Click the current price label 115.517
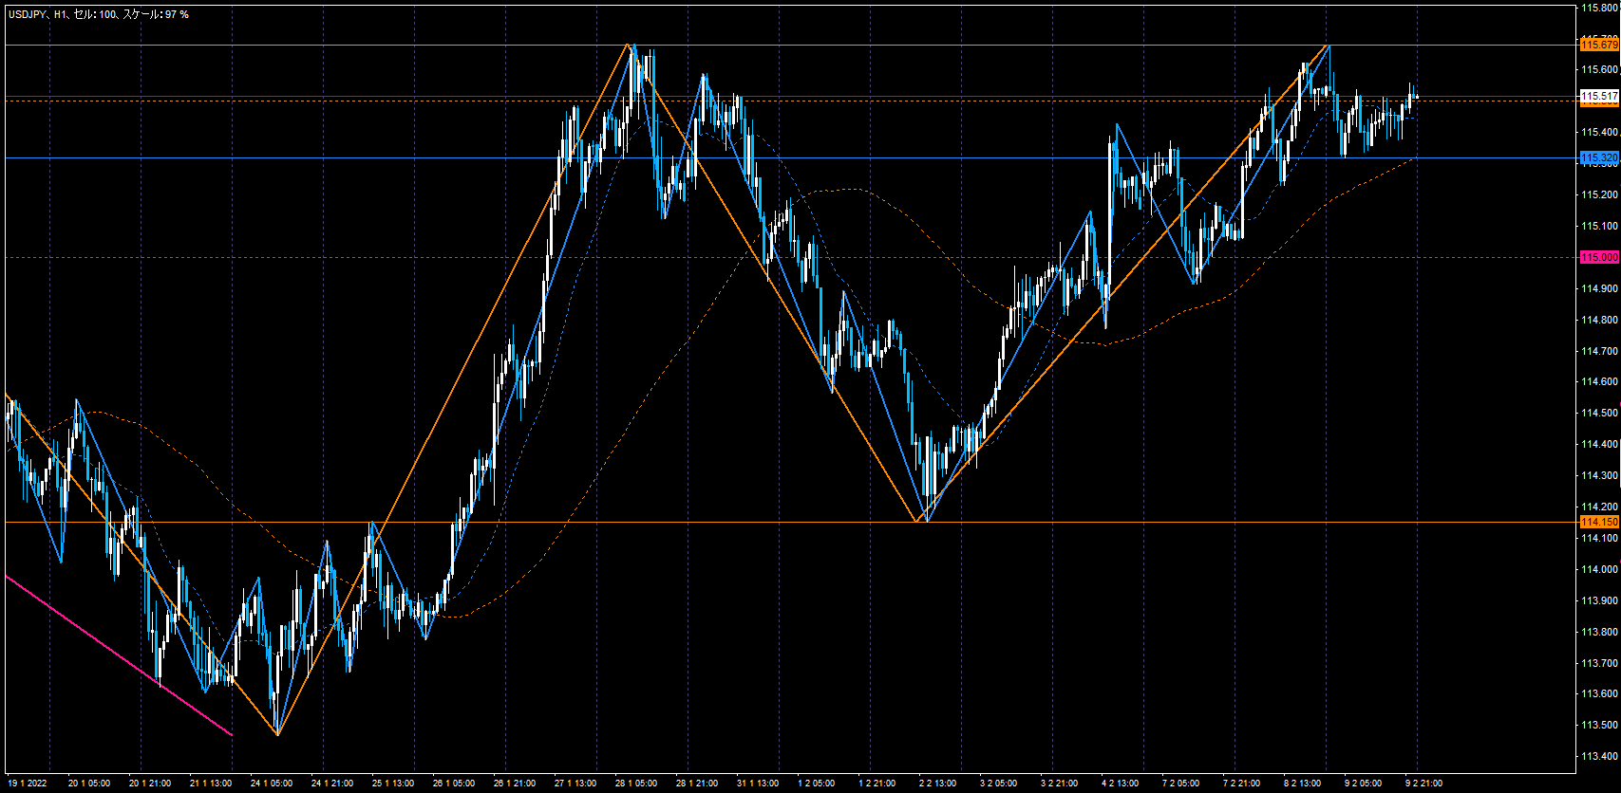 coord(1599,96)
